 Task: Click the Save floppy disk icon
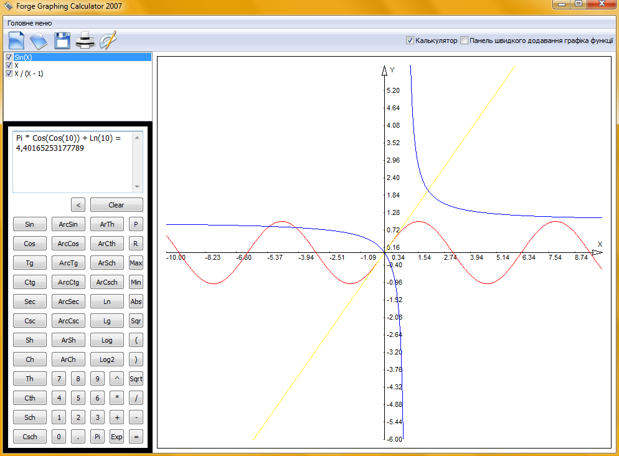[62, 40]
